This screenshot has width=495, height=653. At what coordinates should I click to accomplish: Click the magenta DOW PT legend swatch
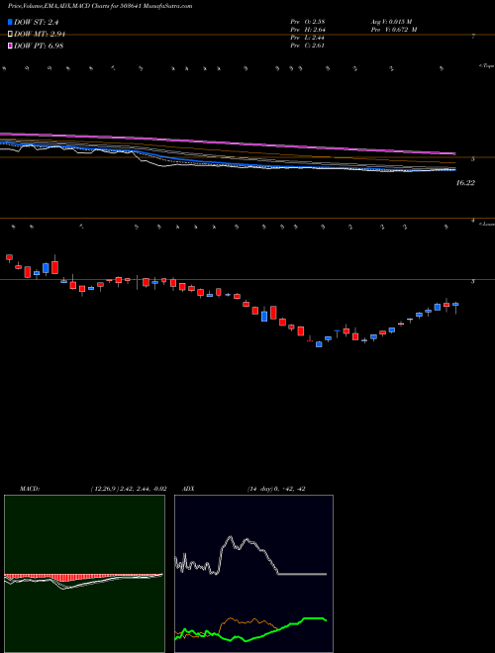pyautogui.click(x=10, y=46)
